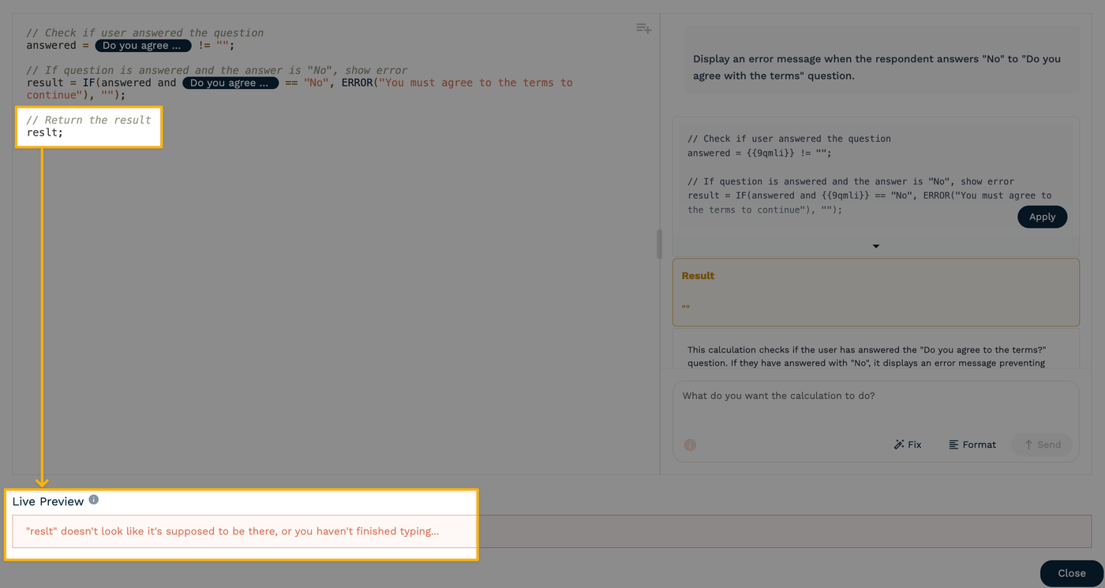The image size is (1105, 588).
Task: Click the magic wand Fix button
Action: pyautogui.click(x=907, y=445)
